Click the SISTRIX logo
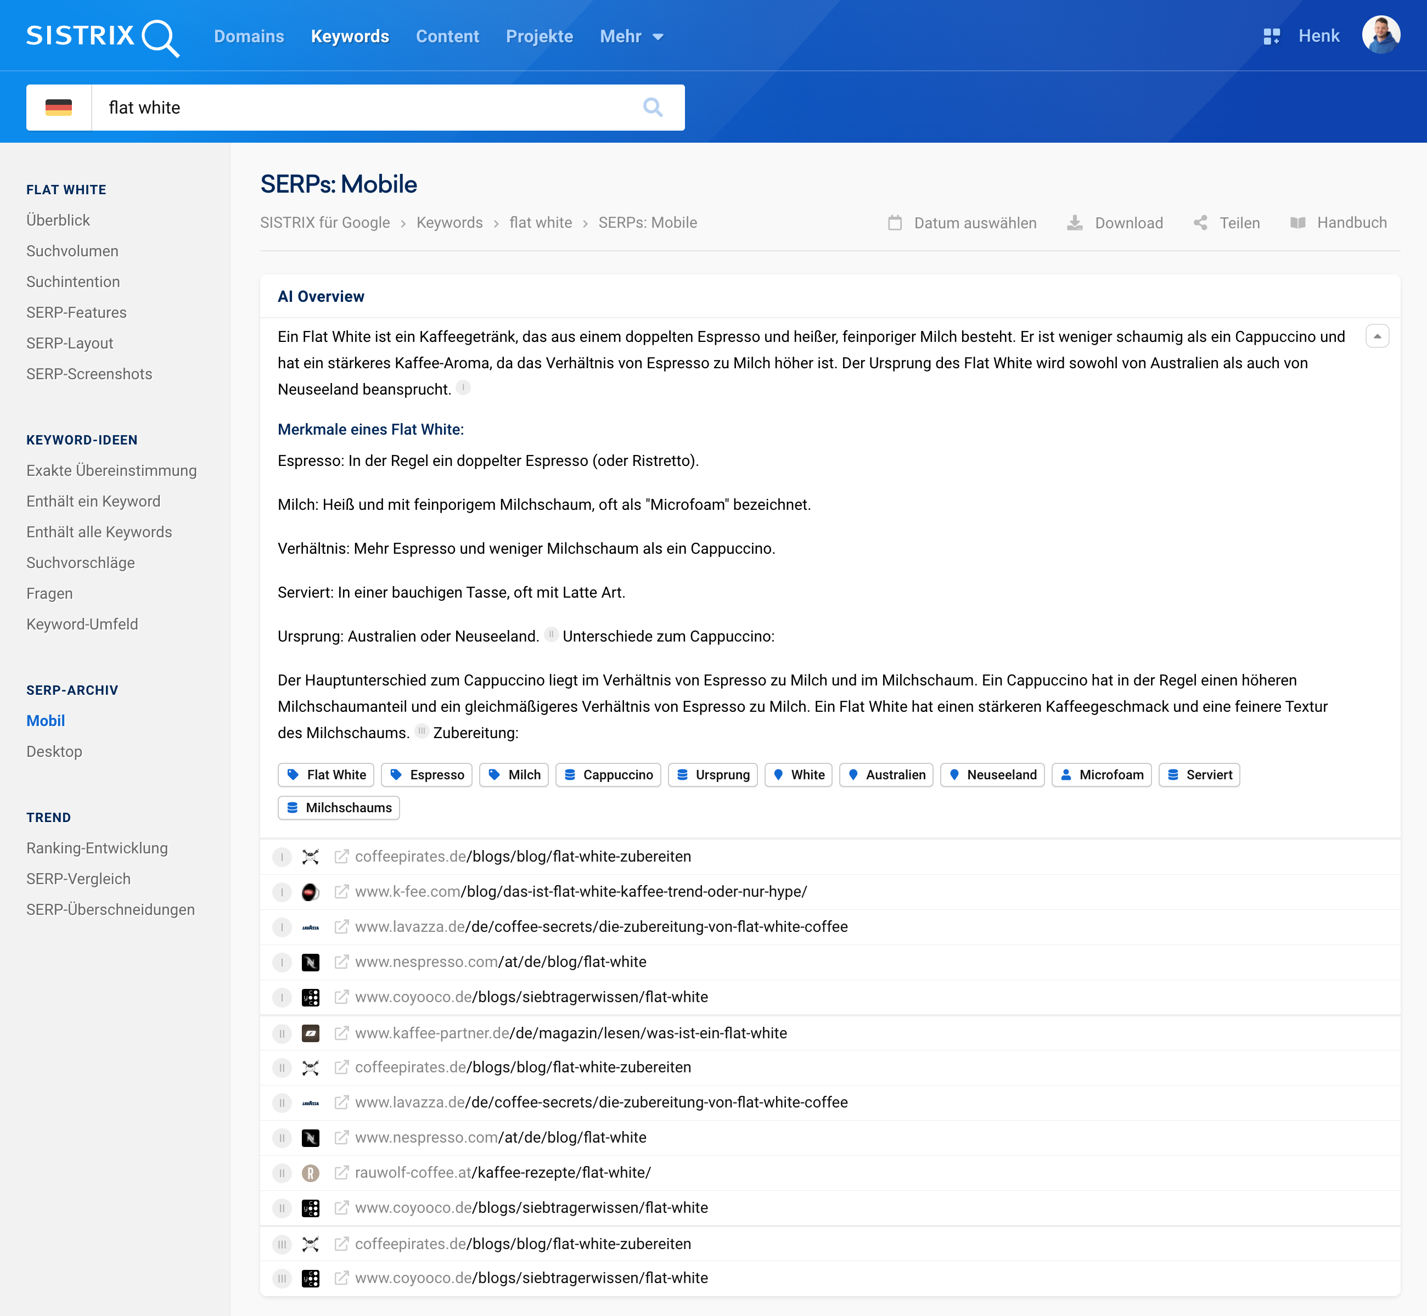 tap(103, 36)
